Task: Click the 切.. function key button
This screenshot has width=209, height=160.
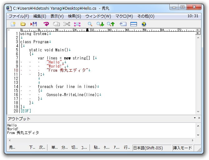Action: pyautogui.click(x=74, y=147)
